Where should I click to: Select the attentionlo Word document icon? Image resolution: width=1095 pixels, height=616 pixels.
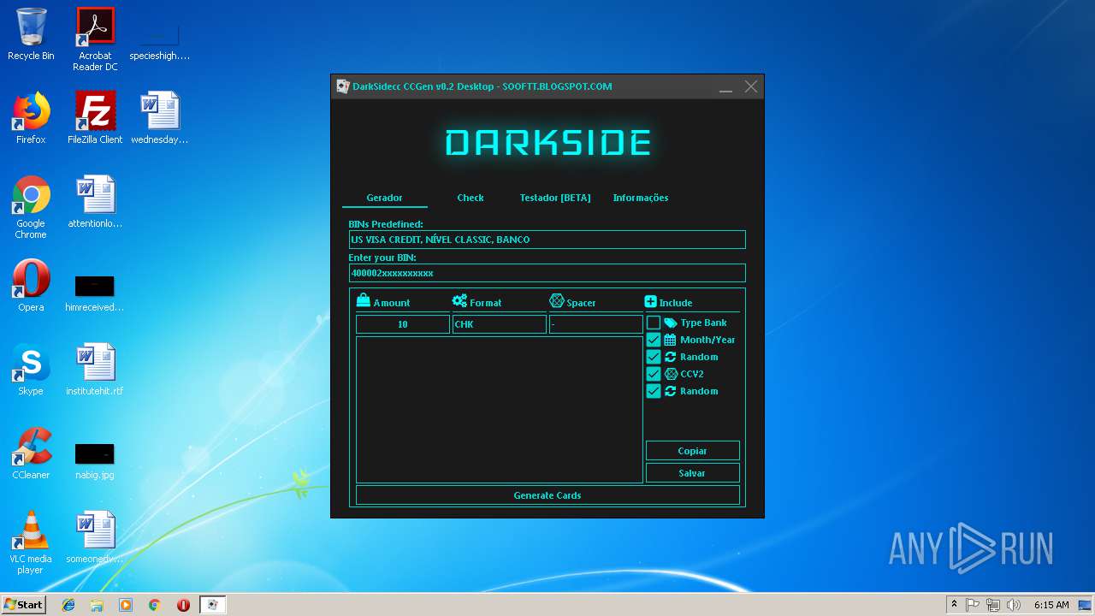[95, 202]
